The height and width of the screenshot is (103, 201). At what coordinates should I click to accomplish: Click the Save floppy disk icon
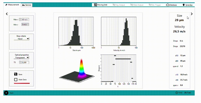16,74
